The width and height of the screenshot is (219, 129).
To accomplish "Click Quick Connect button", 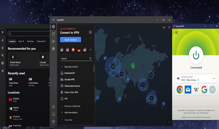I will (x=71, y=39).
